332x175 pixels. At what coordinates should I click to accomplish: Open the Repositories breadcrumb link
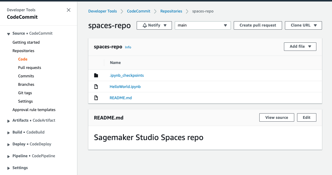click(x=171, y=11)
